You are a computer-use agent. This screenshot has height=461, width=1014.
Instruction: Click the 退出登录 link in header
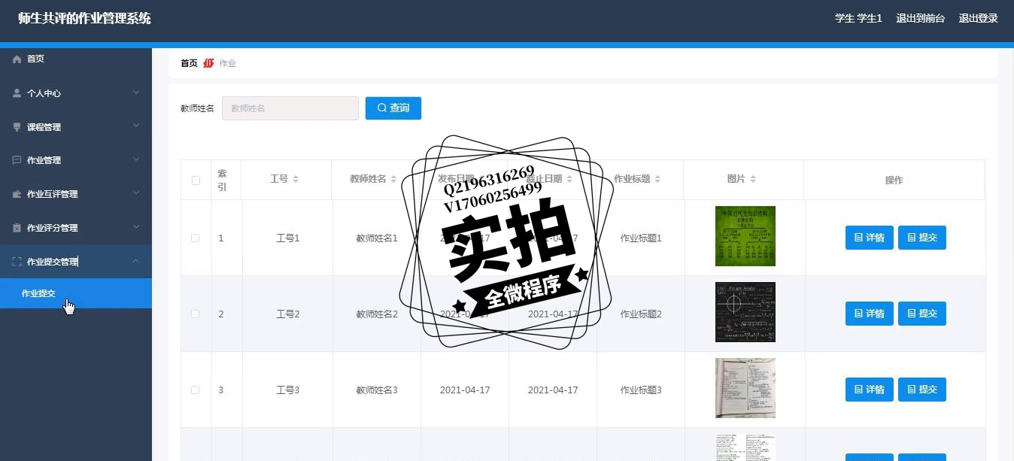(x=978, y=18)
